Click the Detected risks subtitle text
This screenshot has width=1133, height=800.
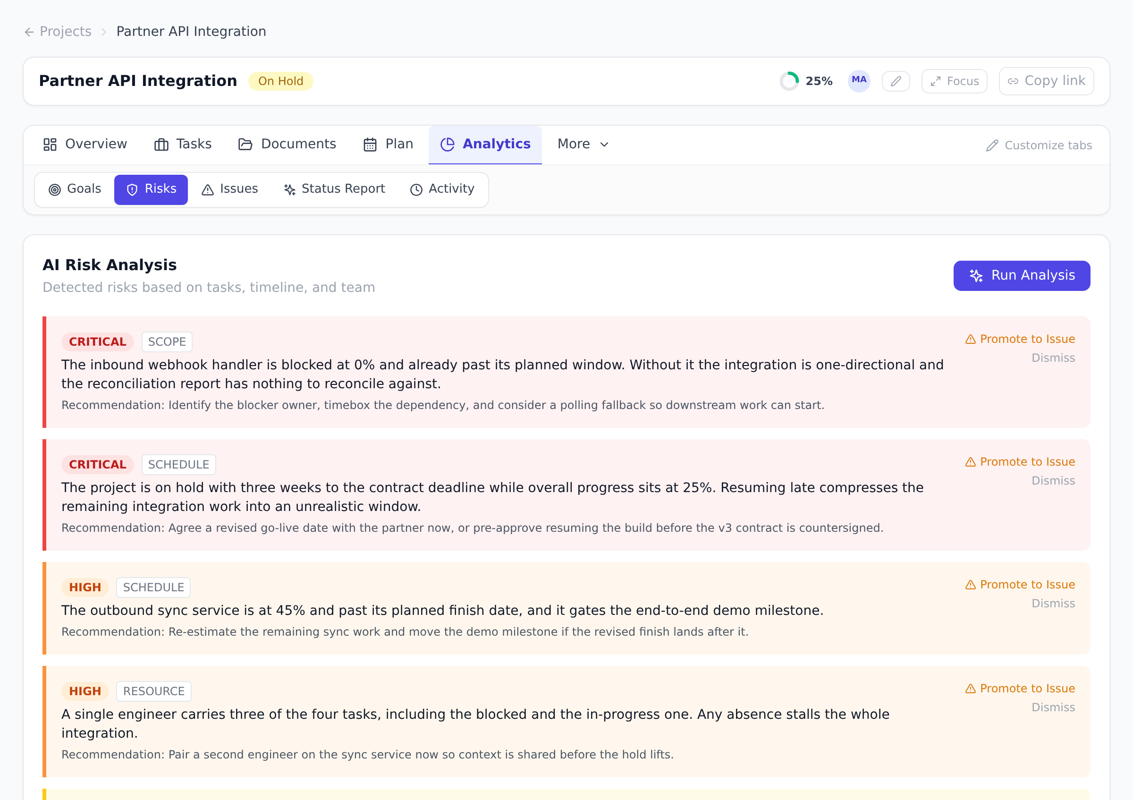tap(209, 288)
